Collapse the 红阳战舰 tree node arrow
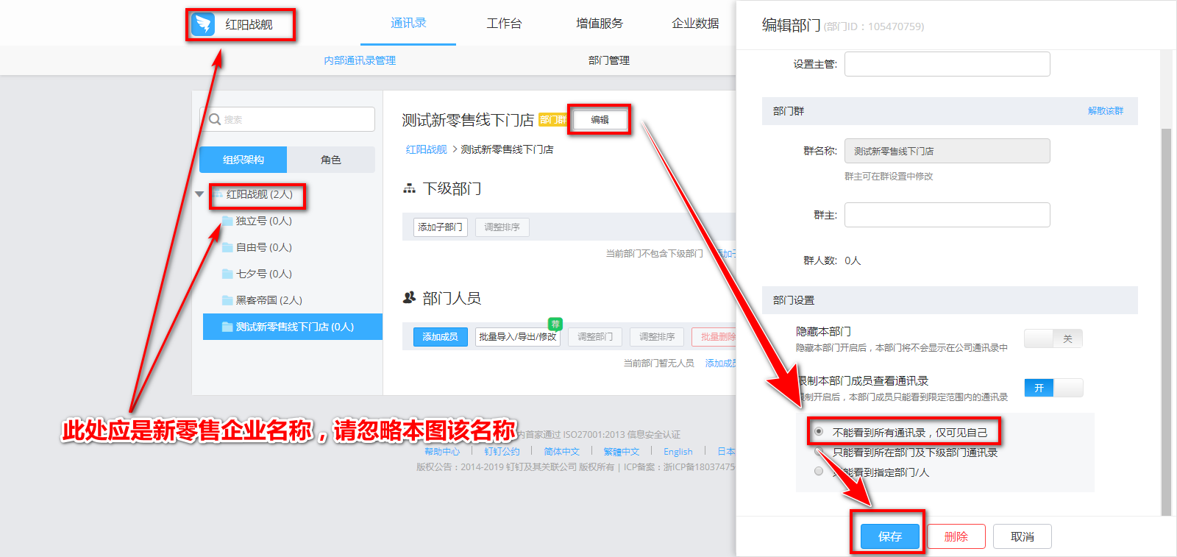 click(x=199, y=194)
